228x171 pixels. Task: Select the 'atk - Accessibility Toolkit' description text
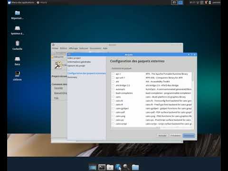pyautogui.click(x=158, y=82)
